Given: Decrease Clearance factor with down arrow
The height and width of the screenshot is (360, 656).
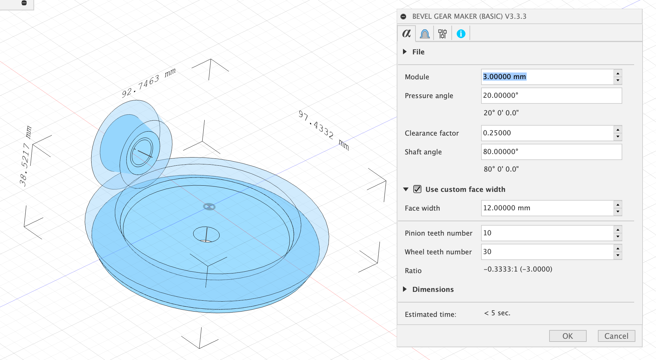Looking at the screenshot, I should 618,137.
